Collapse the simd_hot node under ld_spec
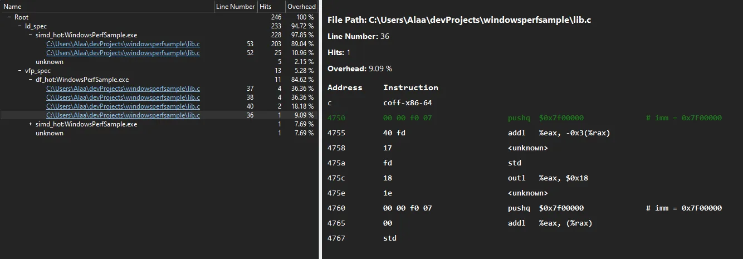This screenshot has width=743, height=259. pos(31,35)
